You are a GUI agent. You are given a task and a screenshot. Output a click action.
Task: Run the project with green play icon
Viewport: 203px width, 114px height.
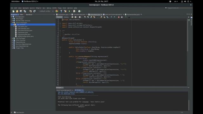(69, 11)
